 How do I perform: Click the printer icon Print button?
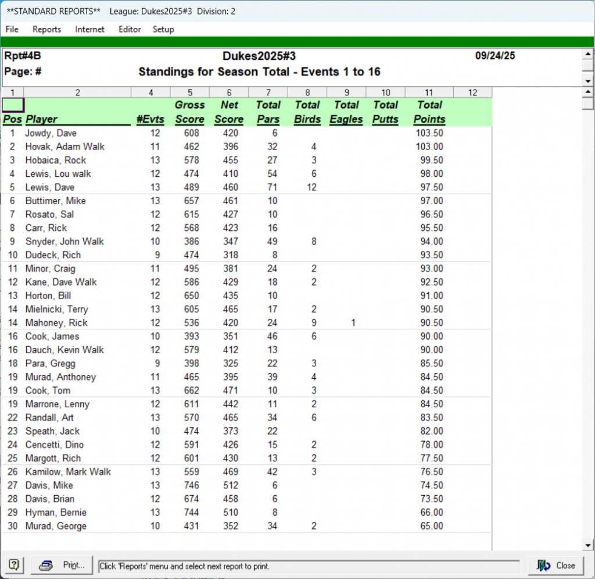(x=62, y=564)
